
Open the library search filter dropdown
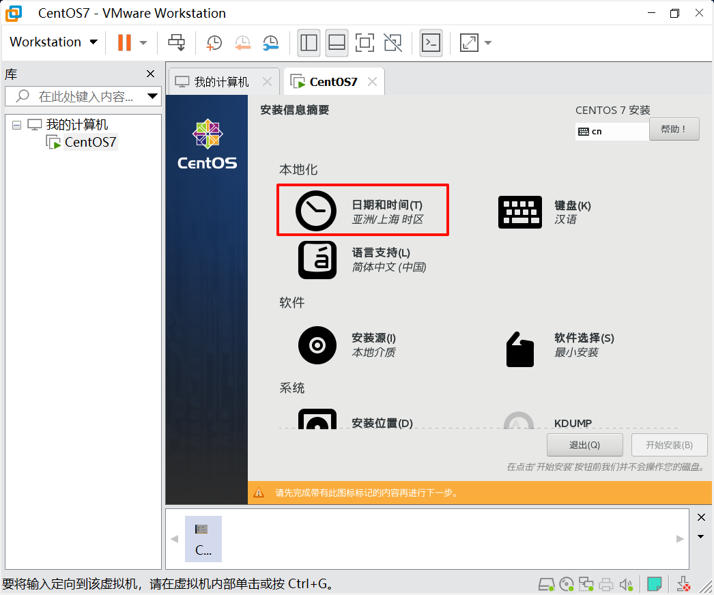(x=152, y=96)
